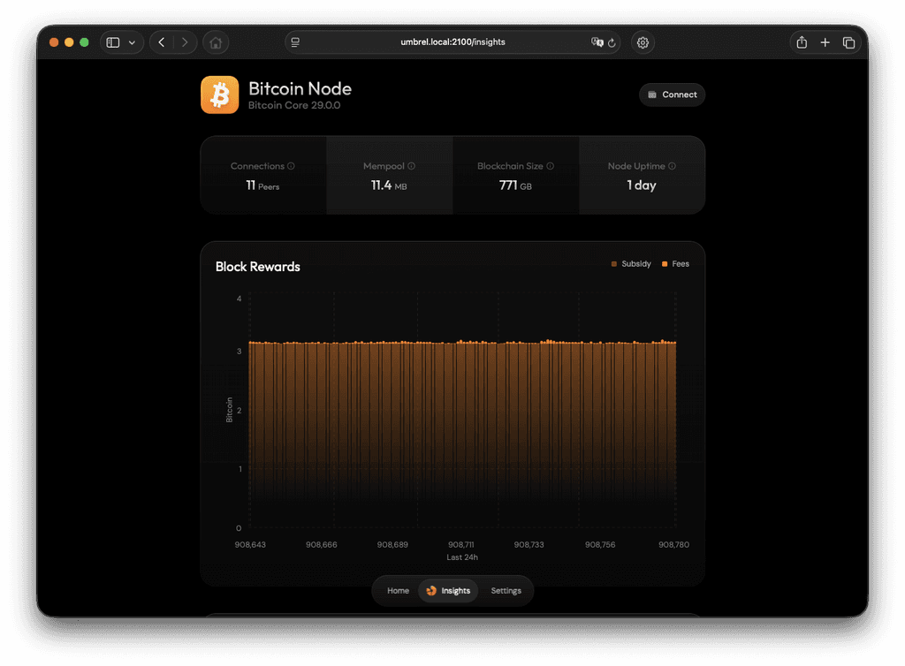Open the Settings tab
Viewport: 905px width, 666px height.
click(x=506, y=591)
